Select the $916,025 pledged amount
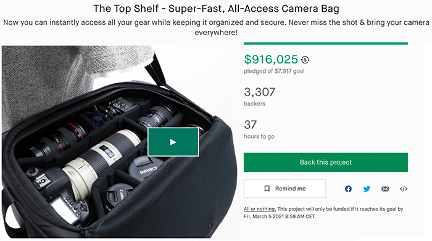The height and width of the screenshot is (241, 432). coord(271,59)
